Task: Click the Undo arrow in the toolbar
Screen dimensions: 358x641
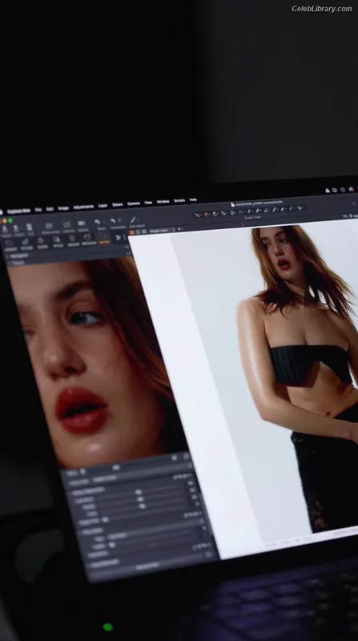Action: click(97, 222)
